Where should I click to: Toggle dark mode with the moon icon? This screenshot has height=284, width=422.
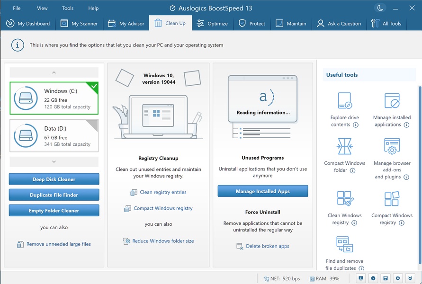(x=380, y=8)
